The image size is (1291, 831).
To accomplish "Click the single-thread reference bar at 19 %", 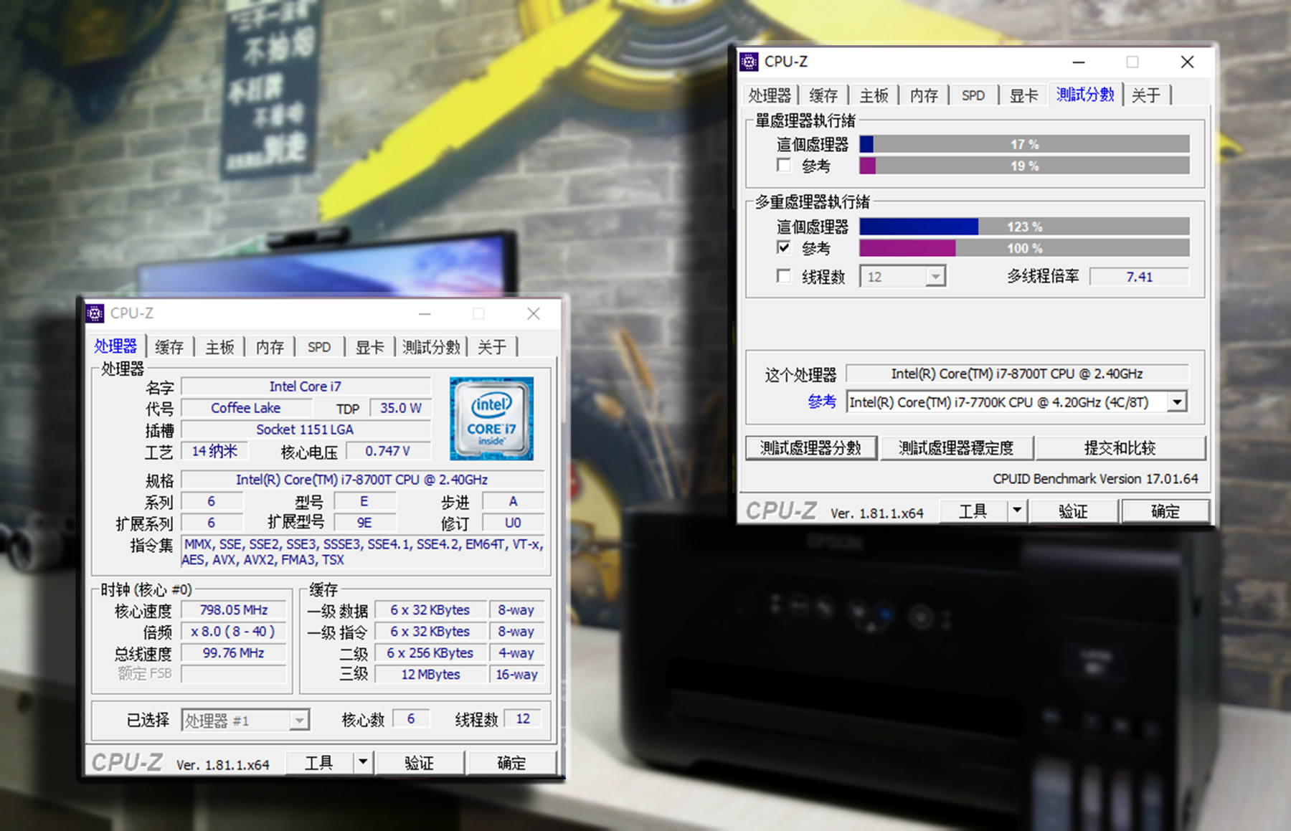I will tap(1024, 166).
